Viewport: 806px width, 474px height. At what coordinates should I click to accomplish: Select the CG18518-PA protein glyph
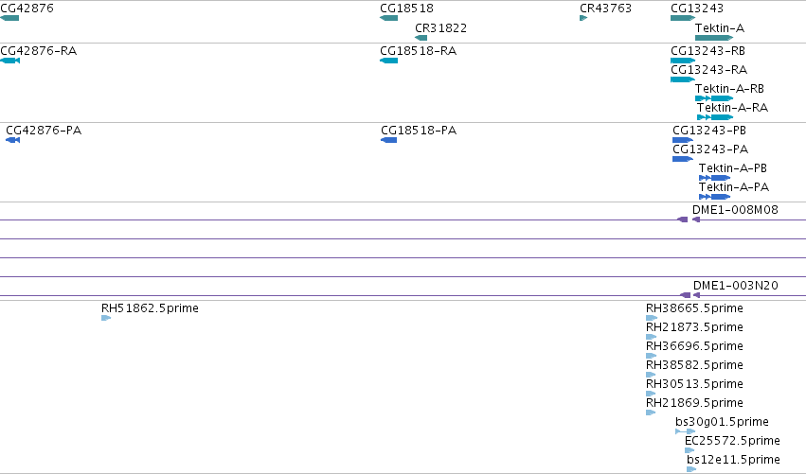pos(389,140)
